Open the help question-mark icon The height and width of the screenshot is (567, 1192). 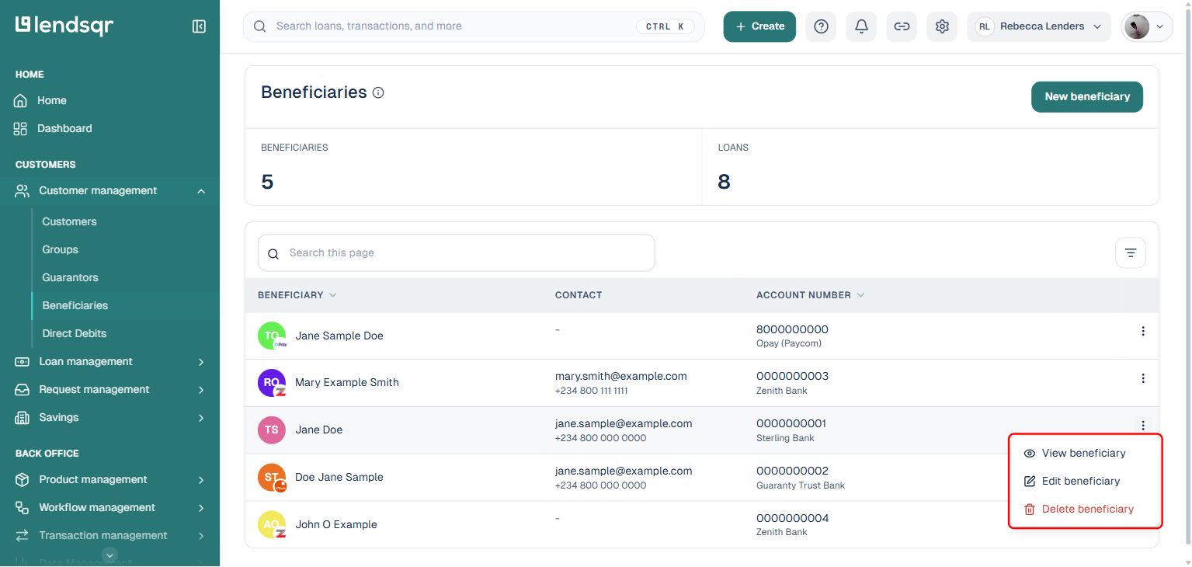821,26
